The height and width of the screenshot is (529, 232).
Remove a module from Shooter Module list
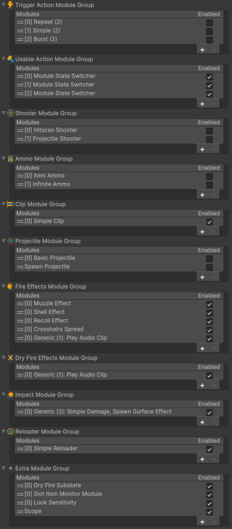click(x=214, y=149)
